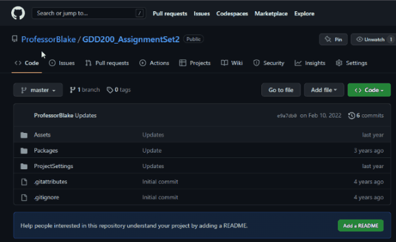The width and height of the screenshot is (396, 242).
Task: Open the Add file dropdown
Action: point(324,90)
